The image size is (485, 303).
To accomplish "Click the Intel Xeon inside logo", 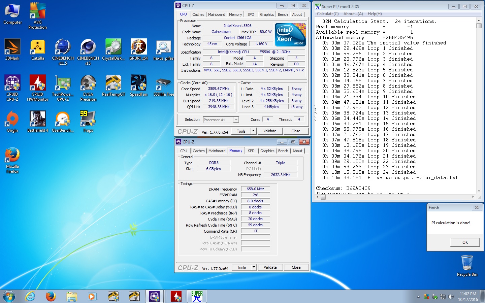I will 290,34.
